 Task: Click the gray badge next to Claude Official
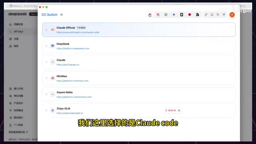(81, 28)
